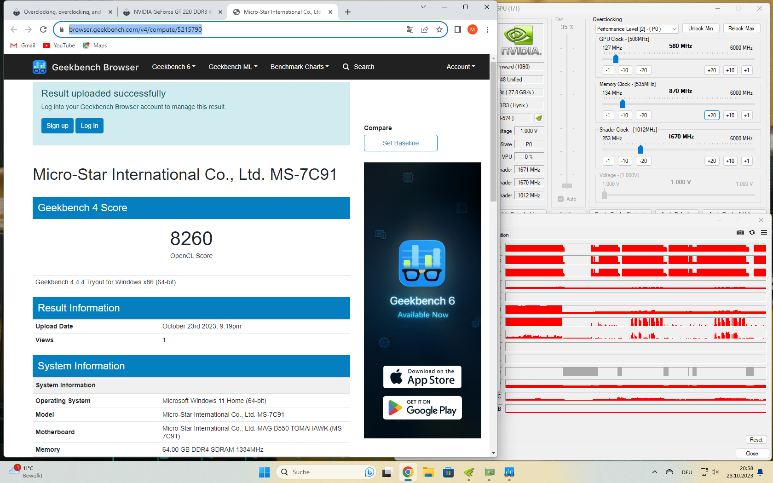This screenshot has width=773, height=483.
Task: Select the Micro-Star International tab
Action: coord(282,12)
